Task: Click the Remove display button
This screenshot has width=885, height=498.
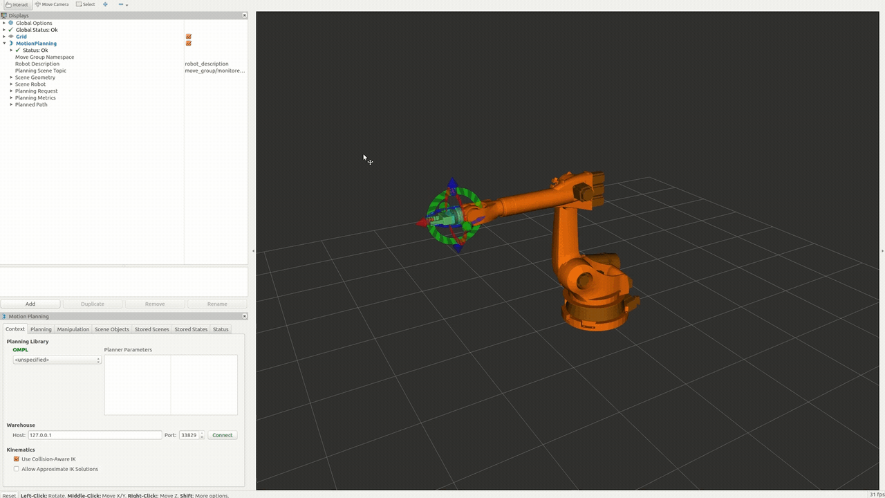Action: point(155,304)
